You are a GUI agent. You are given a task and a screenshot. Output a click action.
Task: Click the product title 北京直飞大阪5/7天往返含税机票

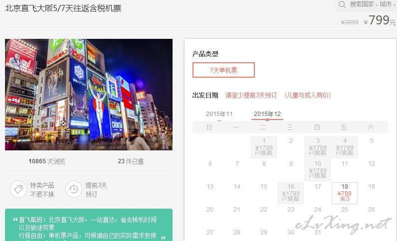(x=63, y=8)
